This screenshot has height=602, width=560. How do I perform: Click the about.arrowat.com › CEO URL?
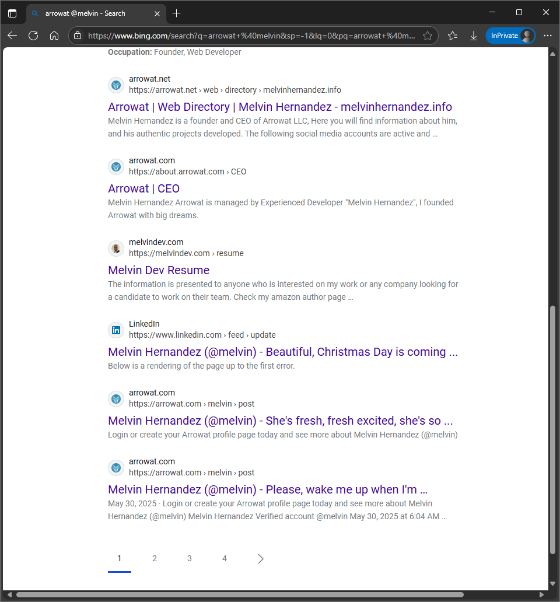[x=187, y=171]
